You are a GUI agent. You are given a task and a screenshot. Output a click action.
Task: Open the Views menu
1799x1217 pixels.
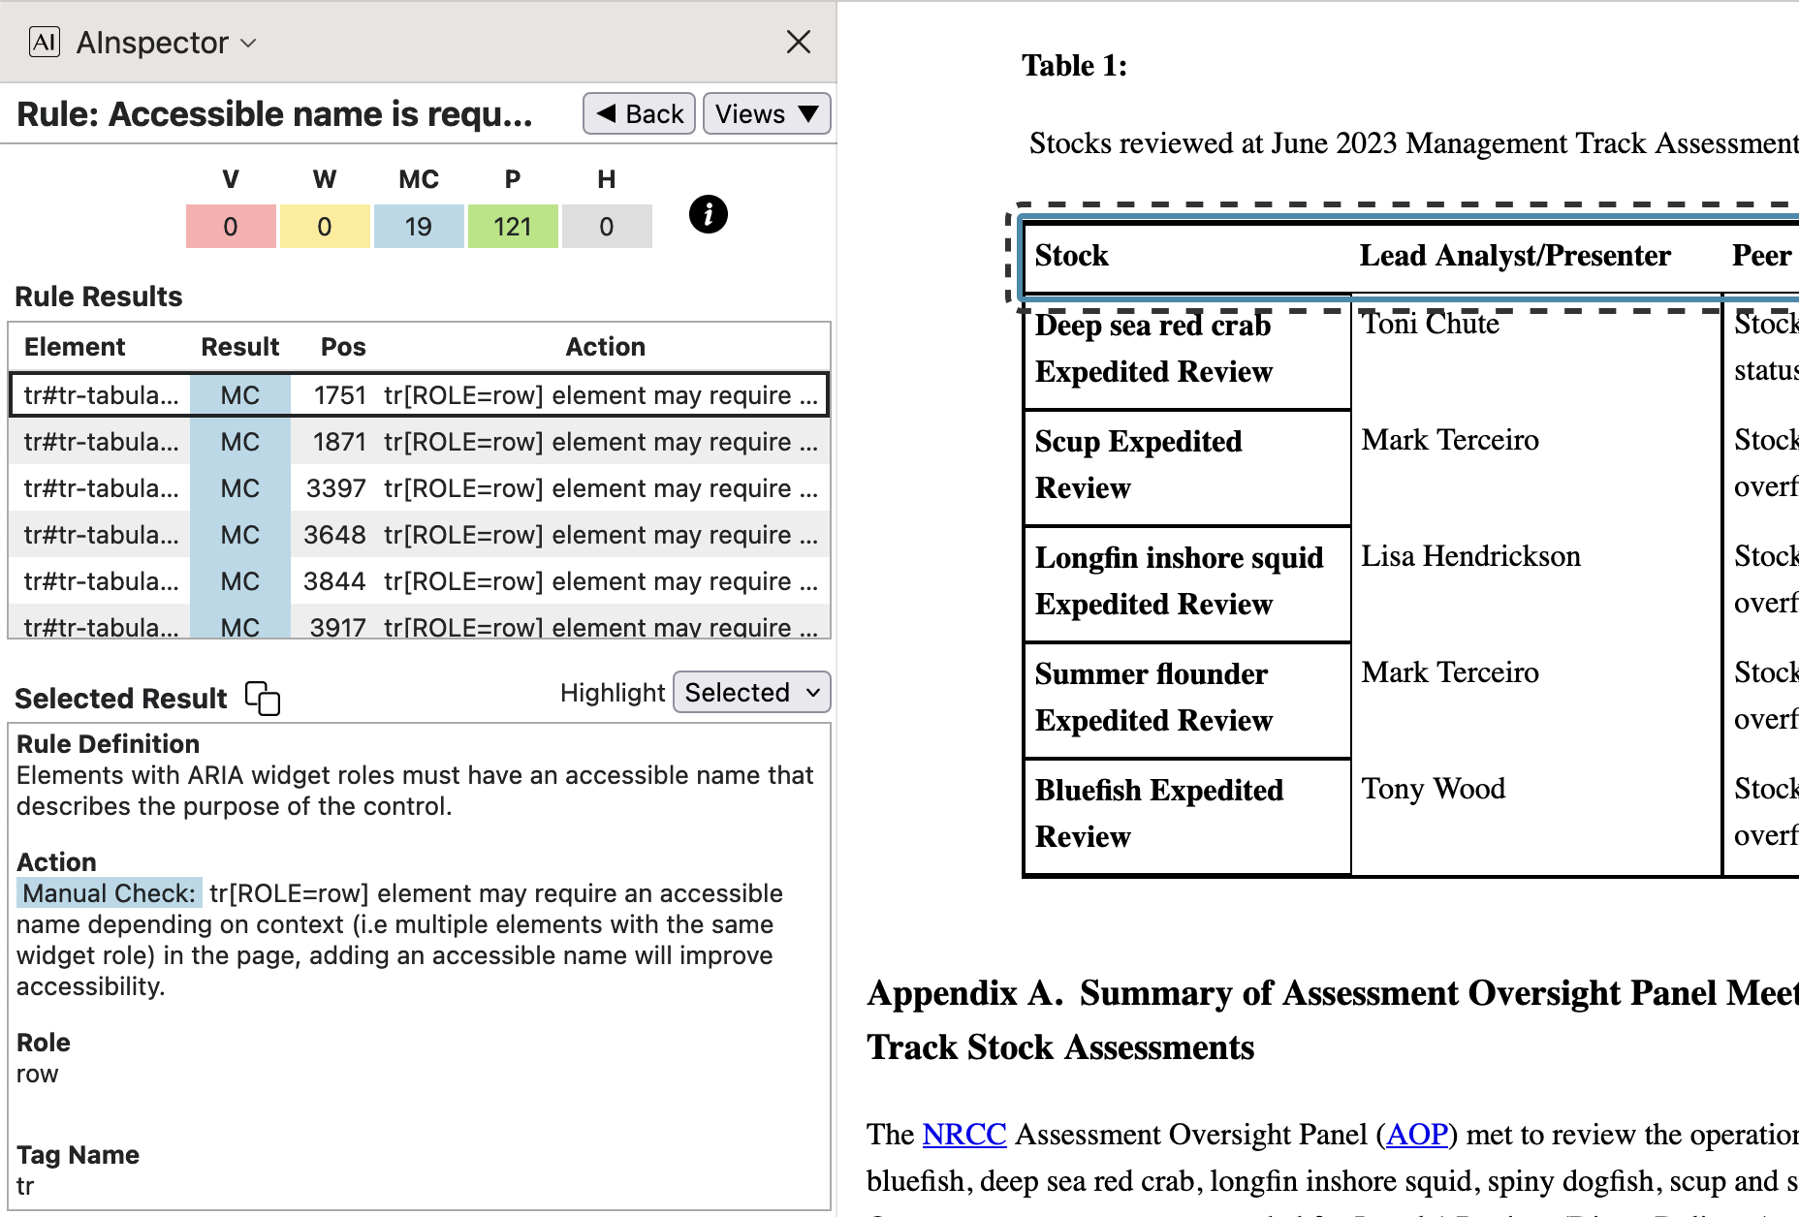click(x=766, y=114)
